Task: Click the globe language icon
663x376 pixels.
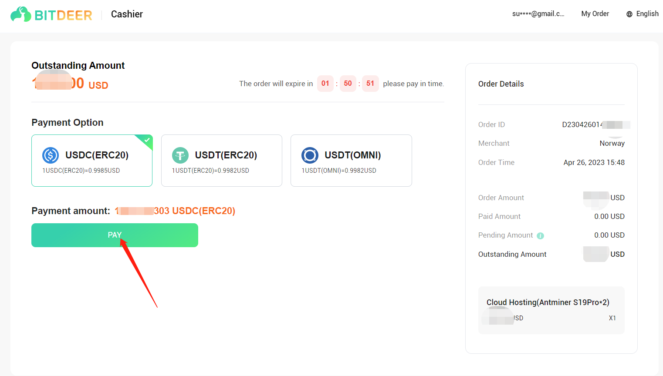Action: (x=629, y=14)
